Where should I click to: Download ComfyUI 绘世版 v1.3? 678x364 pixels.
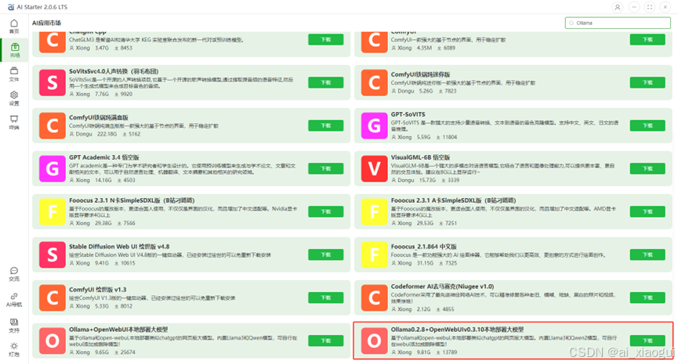coord(325,297)
